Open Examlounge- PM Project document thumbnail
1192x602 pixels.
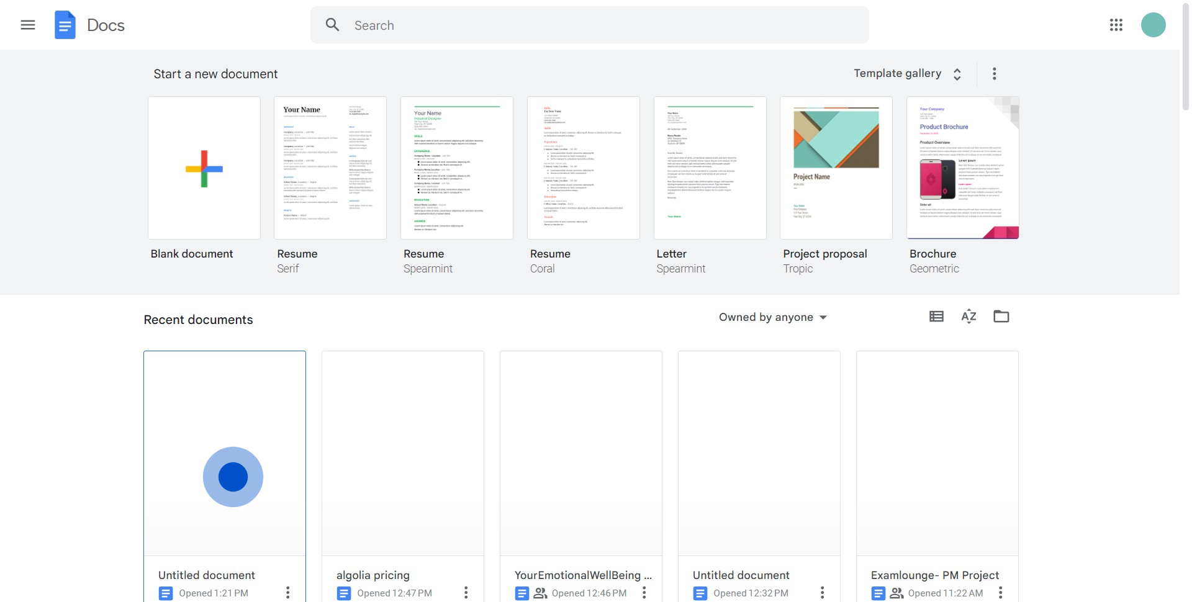pos(937,454)
